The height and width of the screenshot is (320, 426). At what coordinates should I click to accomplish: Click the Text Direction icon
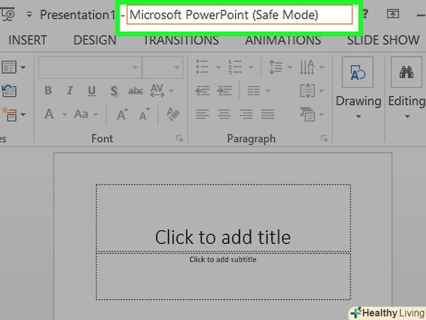pyautogui.click(x=307, y=67)
